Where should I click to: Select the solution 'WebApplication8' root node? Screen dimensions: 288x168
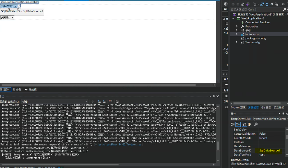click(260, 15)
